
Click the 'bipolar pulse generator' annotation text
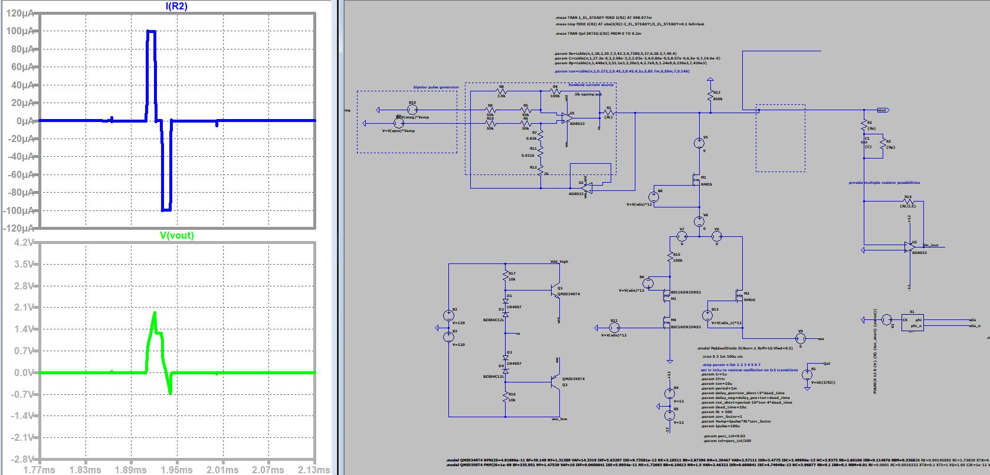click(435, 87)
